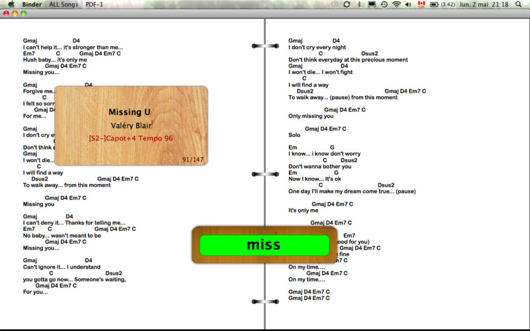Click the volume speaker icon
Image resolution: width=530 pixels, height=331 pixels.
pos(407,5)
